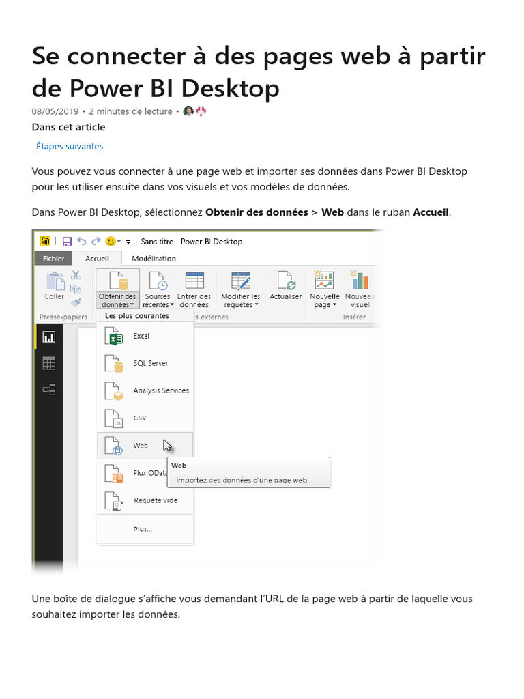Click the Web globe document icon
524x699 pixels.
114,446
